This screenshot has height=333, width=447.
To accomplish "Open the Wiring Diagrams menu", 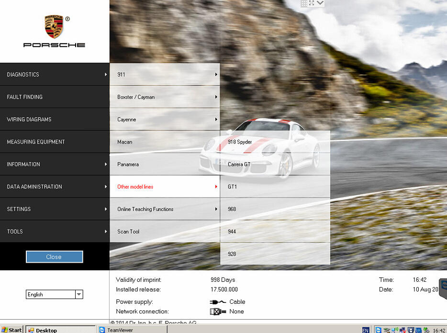I will 55,120.
